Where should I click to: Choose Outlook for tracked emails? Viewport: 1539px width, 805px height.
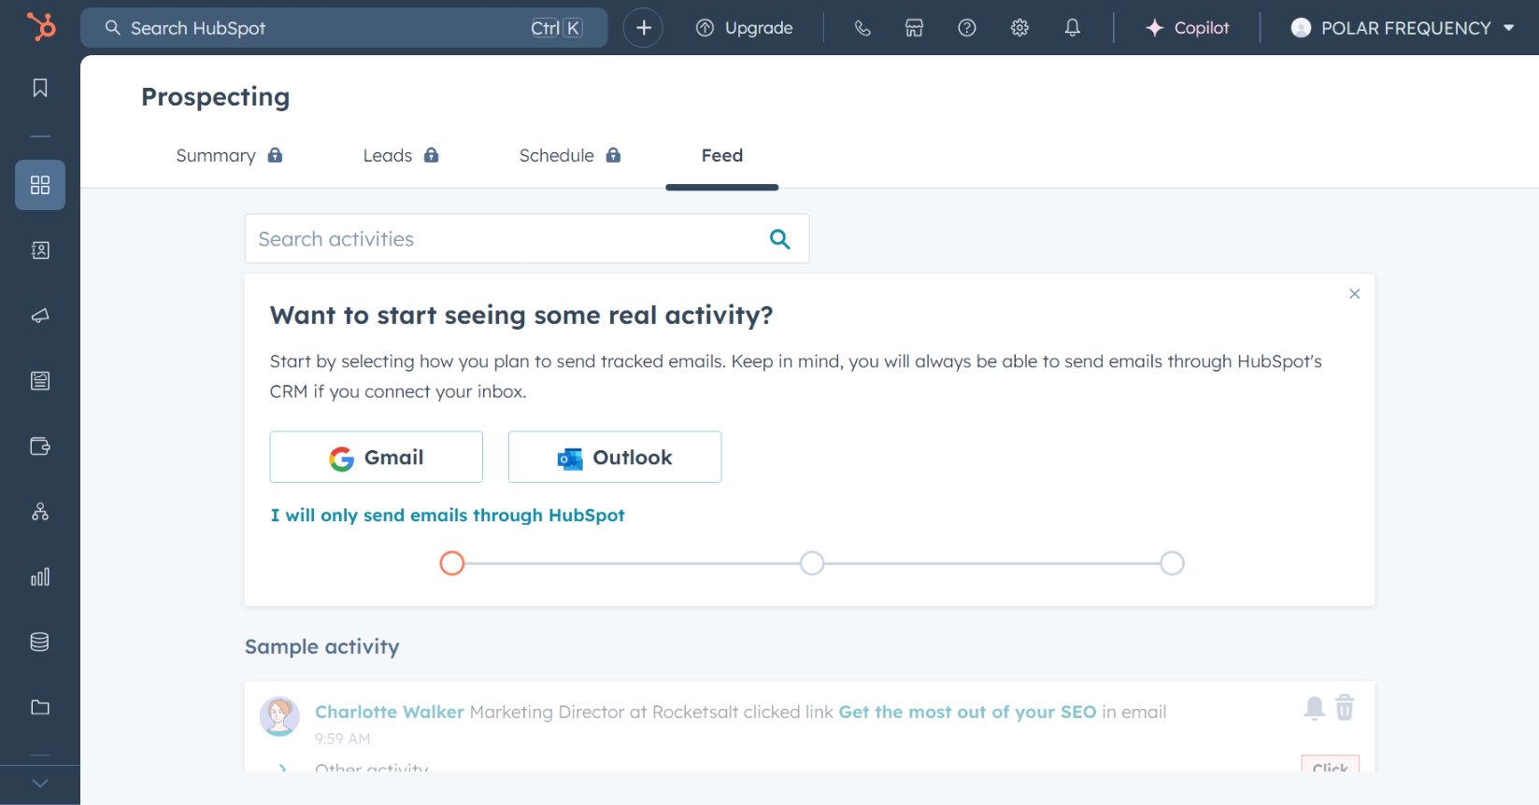tap(615, 458)
